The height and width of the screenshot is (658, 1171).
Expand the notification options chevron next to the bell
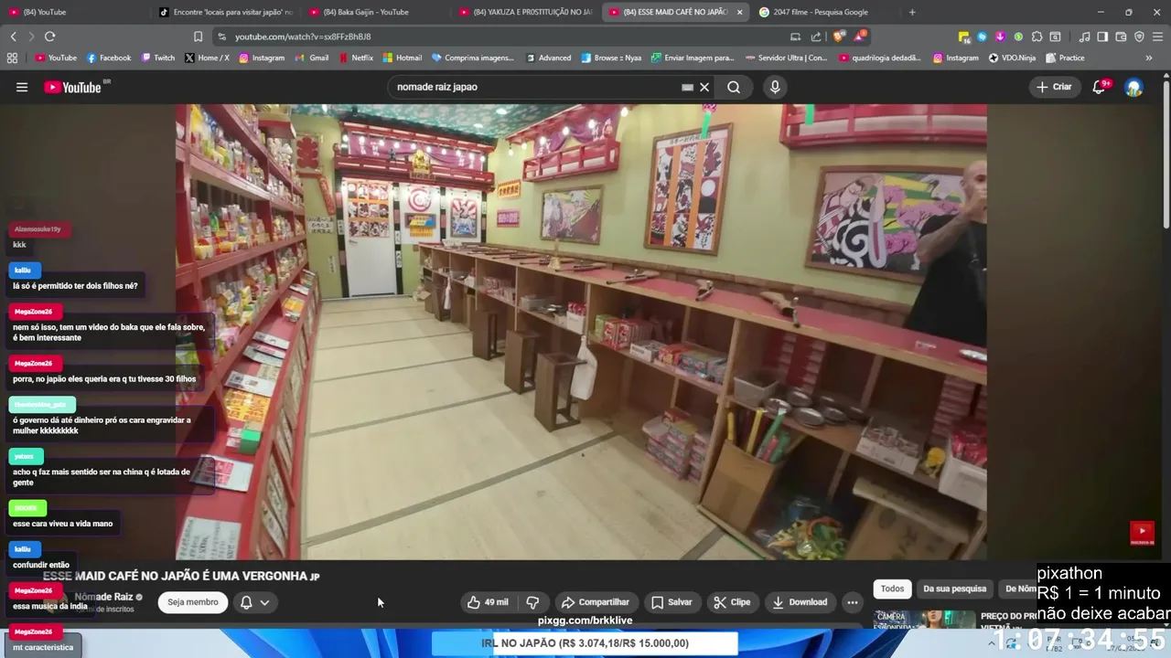coord(264,602)
